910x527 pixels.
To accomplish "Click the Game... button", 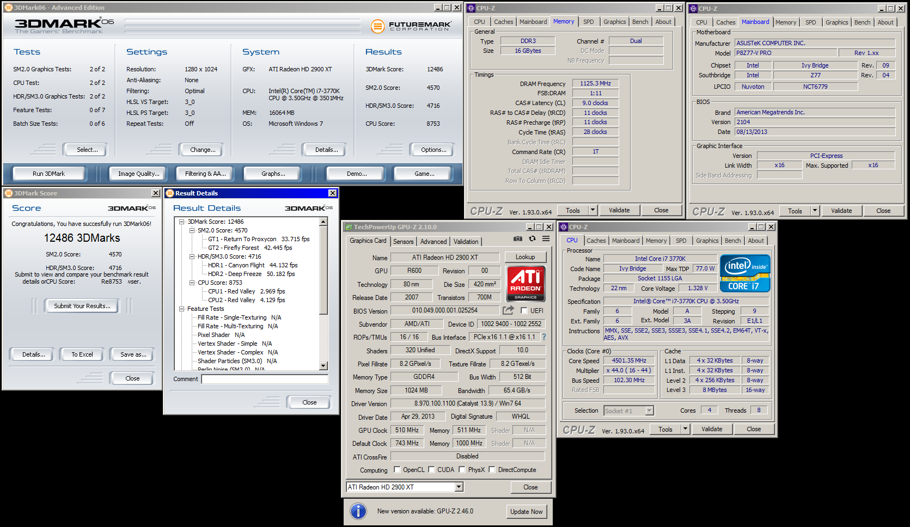I will pos(424,174).
